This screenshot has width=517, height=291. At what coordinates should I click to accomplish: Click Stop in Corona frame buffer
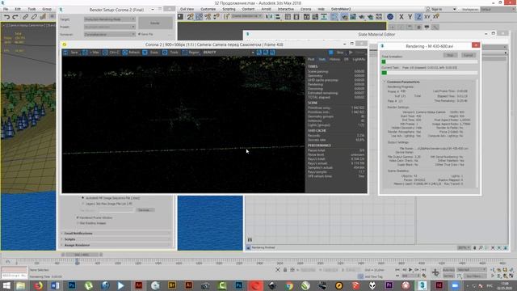[x=337, y=53]
